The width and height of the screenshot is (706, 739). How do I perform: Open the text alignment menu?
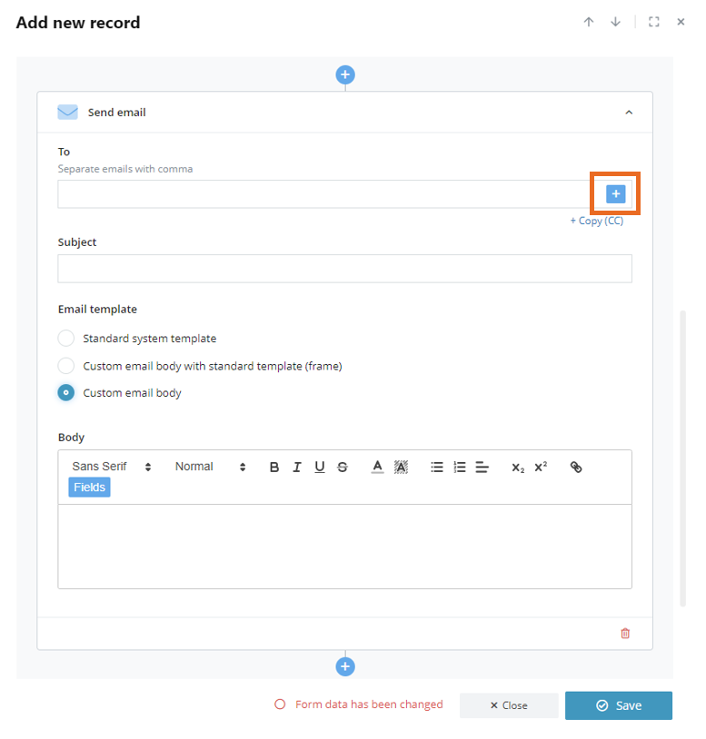pos(482,467)
